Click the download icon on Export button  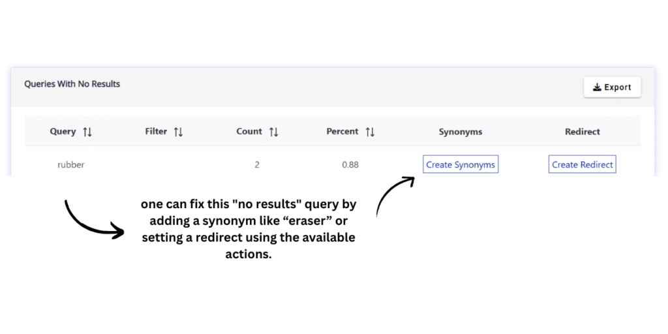click(x=597, y=87)
